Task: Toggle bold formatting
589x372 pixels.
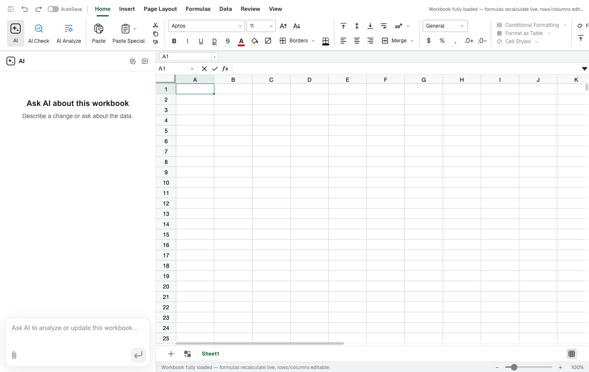Action: tap(174, 41)
